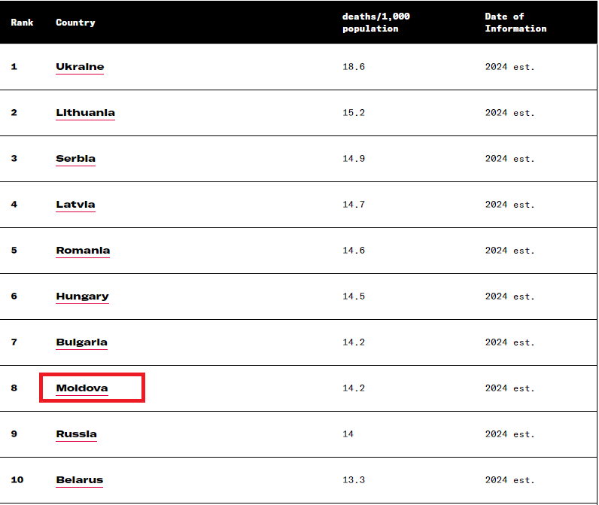This screenshot has height=505, width=599.
Task: Click the Rank column header
Action: coord(22,23)
